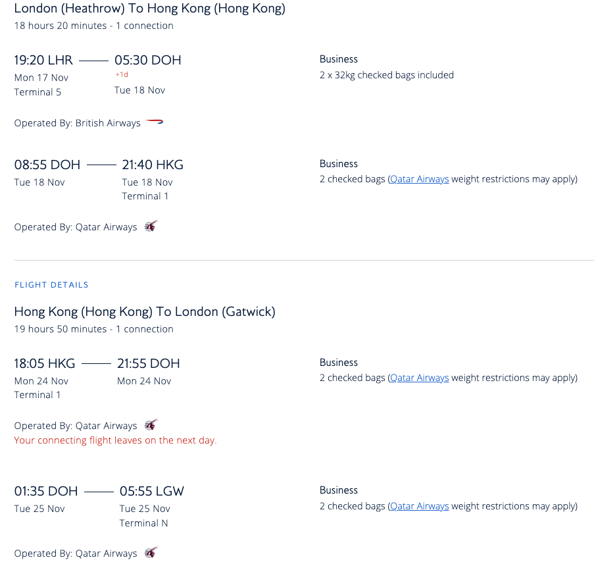The image size is (594, 564).
Task: Click the 05:55 LGW arrival time
Action: [152, 491]
